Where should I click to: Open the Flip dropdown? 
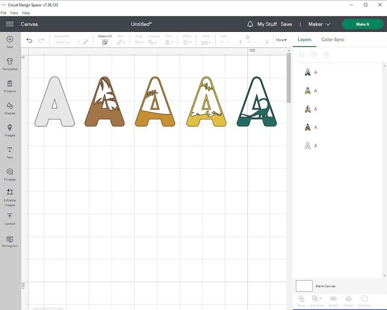click(x=169, y=42)
